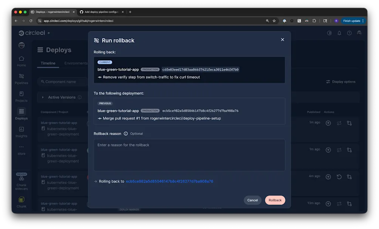Open a new browser tab
Image resolution: width=379 pixels, height=229 pixels.
click(x=130, y=12)
